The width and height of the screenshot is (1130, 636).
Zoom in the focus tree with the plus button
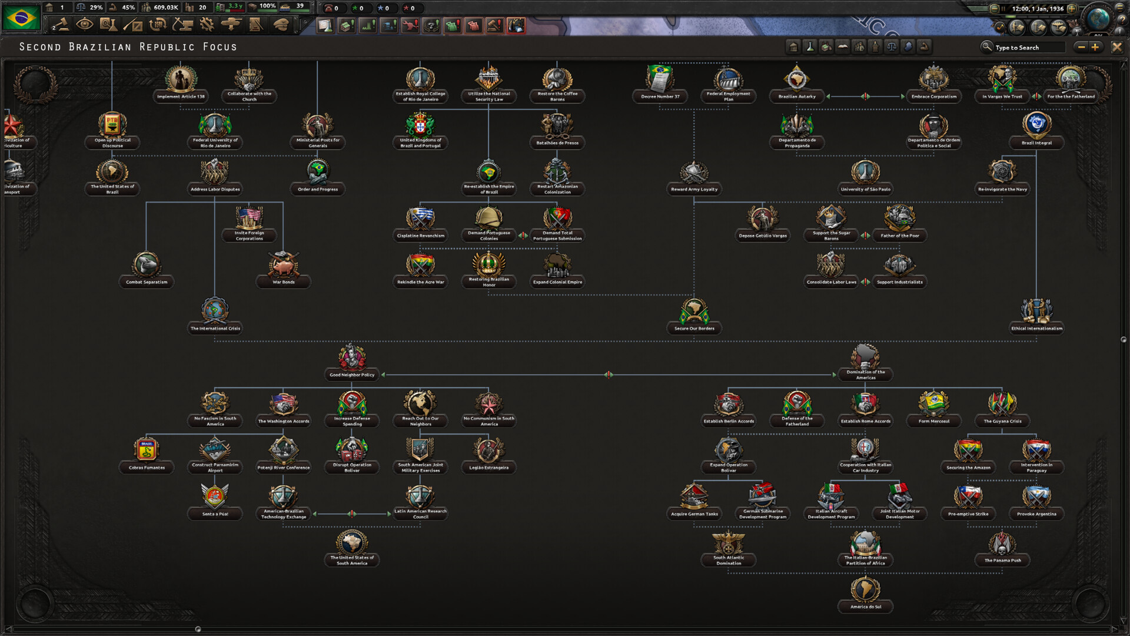pos(1095,47)
